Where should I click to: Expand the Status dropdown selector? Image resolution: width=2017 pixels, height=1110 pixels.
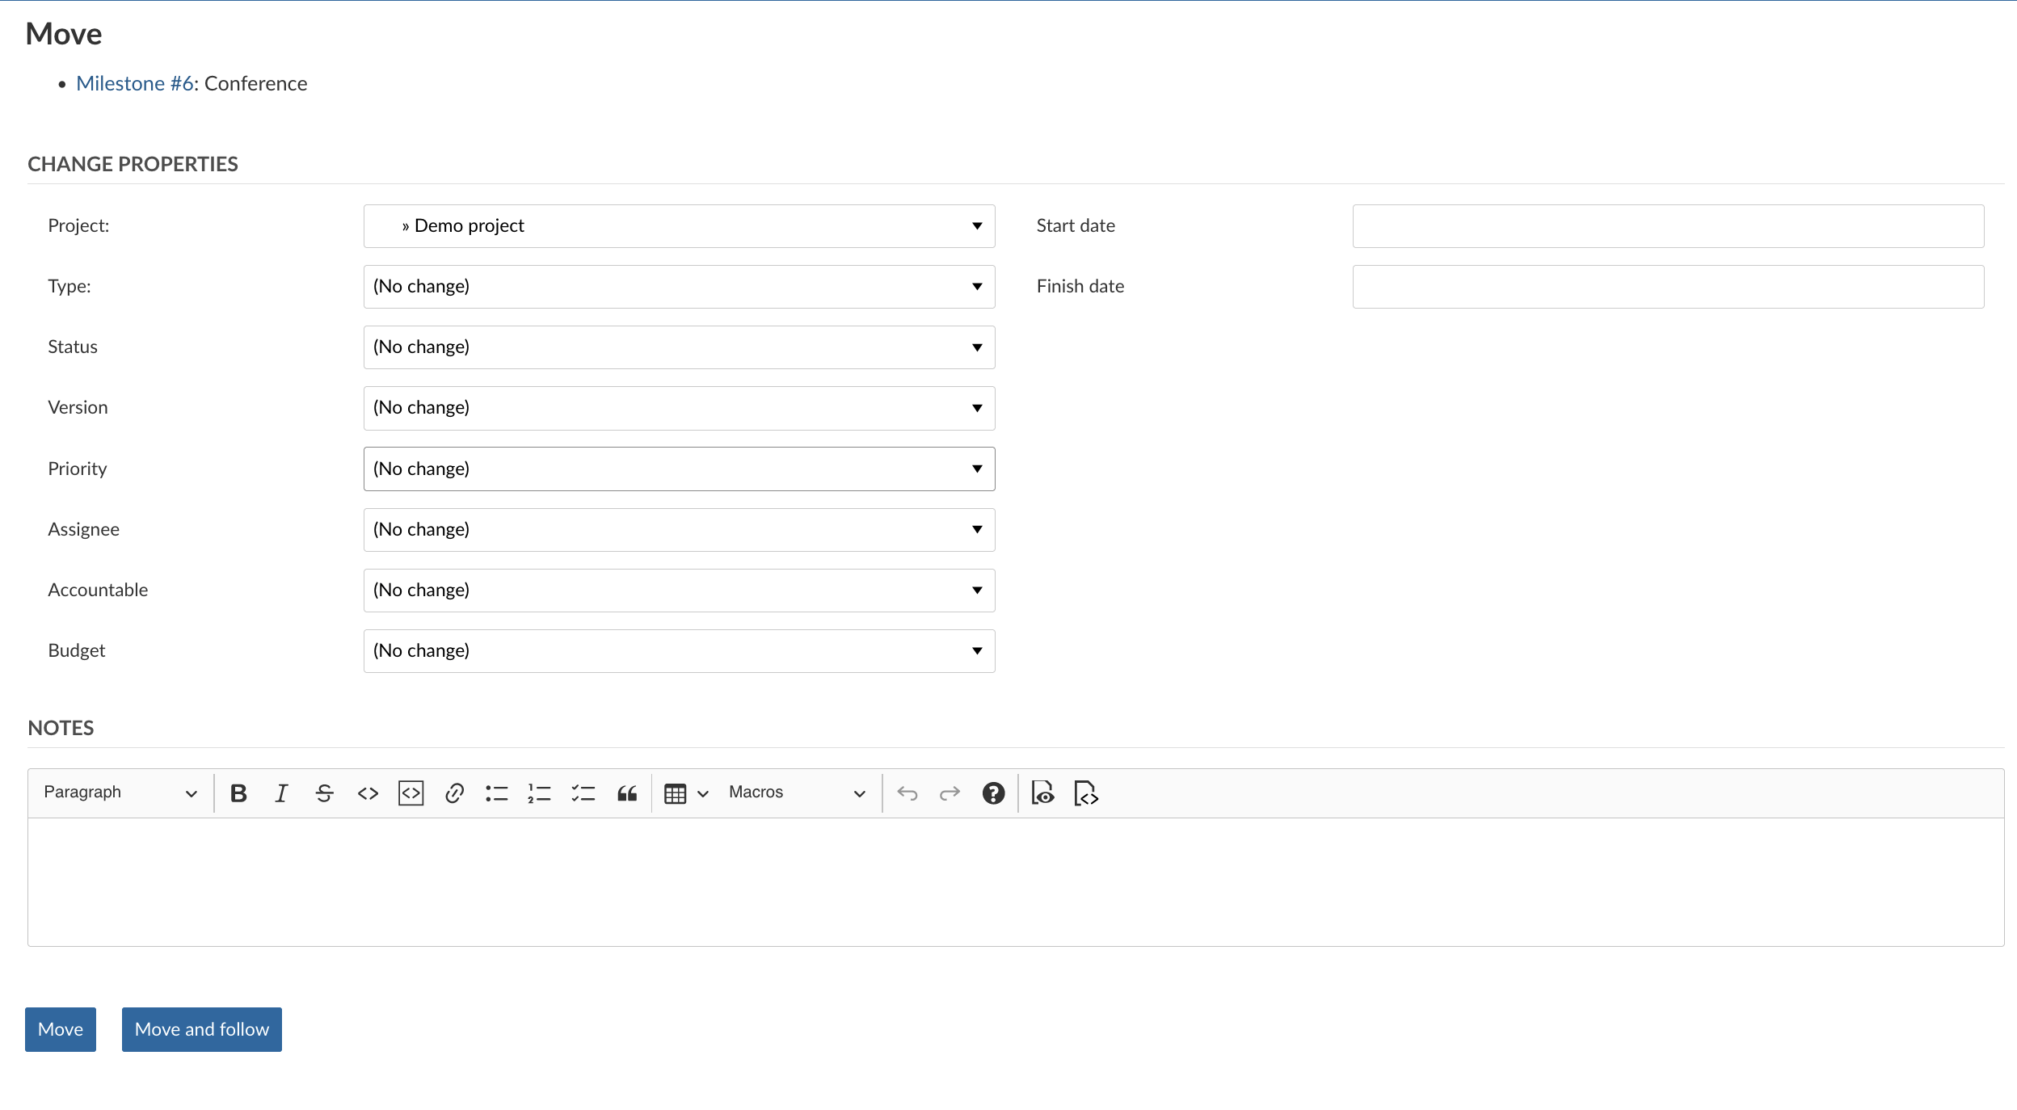pyautogui.click(x=678, y=346)
